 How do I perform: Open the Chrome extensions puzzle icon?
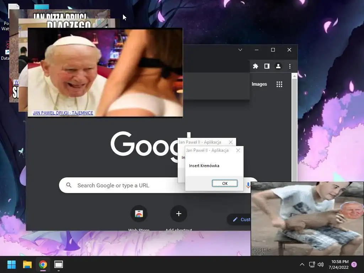pyautogui.click(x=255, y=66)
